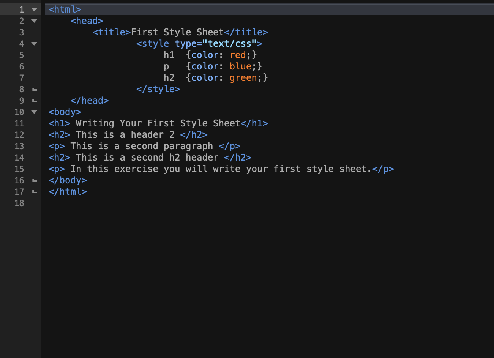
Task: Click 'This is a header 2' text
Action: coord(125,135)
